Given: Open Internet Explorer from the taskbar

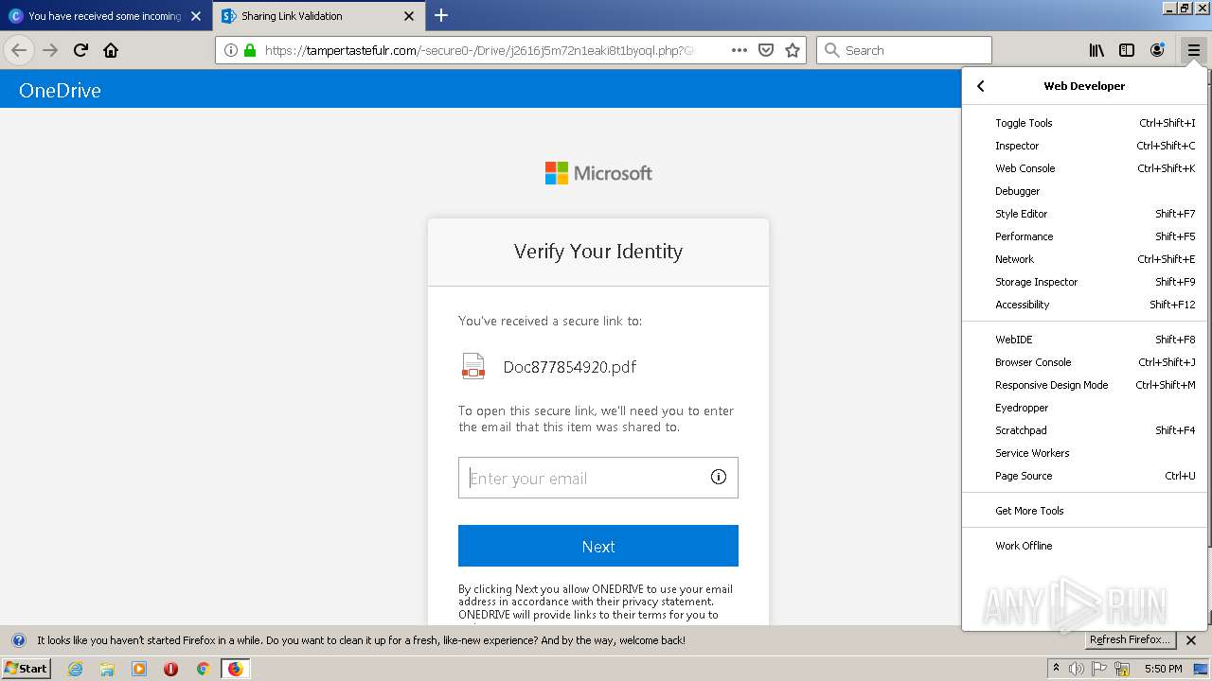Looking at the screenshot, I should tap(75, 669).
